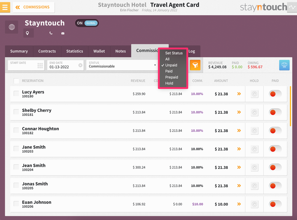The width and height of the screenshot is (297, 220).
Task: Clear the End Date value
Action: (x=80, y=65)
